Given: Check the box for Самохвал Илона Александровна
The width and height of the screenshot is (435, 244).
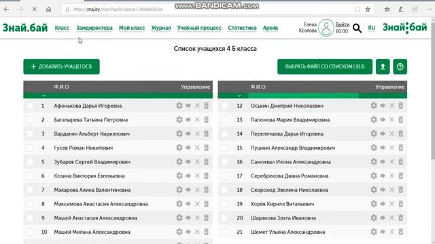Looking at the screenshot, I should click(224, 162).
